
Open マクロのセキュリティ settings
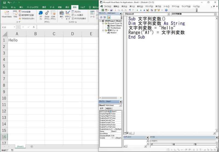click(x=27, y=18)
